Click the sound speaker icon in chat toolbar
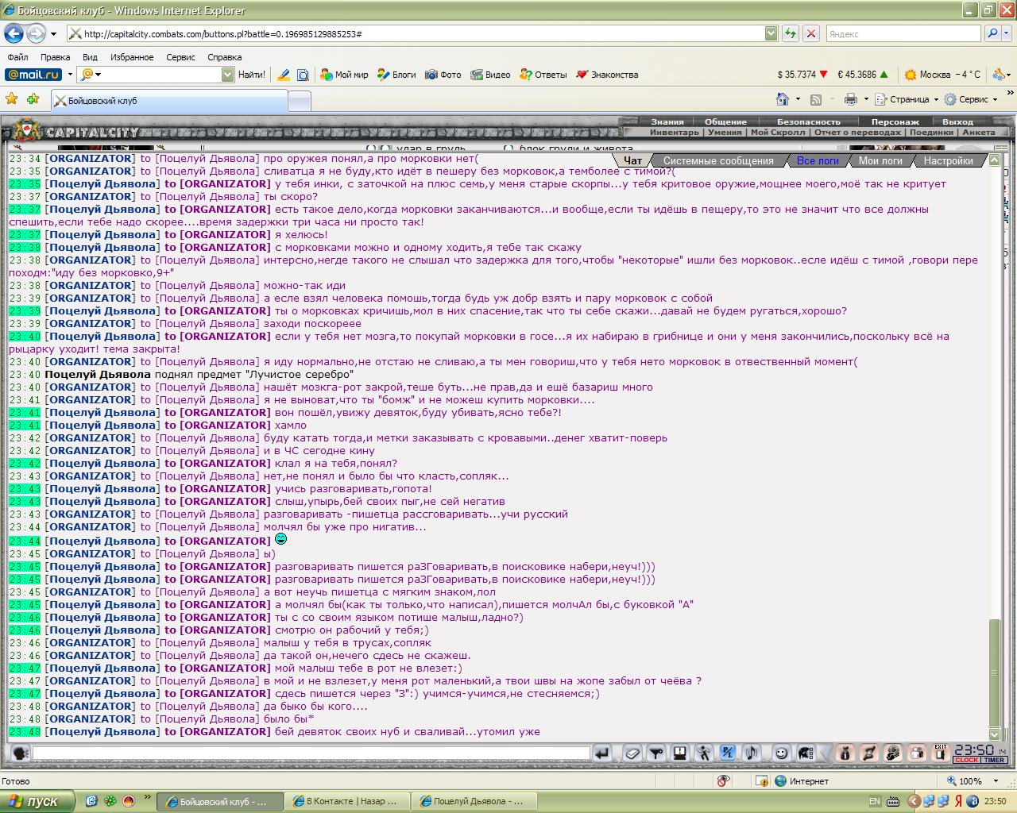1017x813 pixels. tap(751, 753)
